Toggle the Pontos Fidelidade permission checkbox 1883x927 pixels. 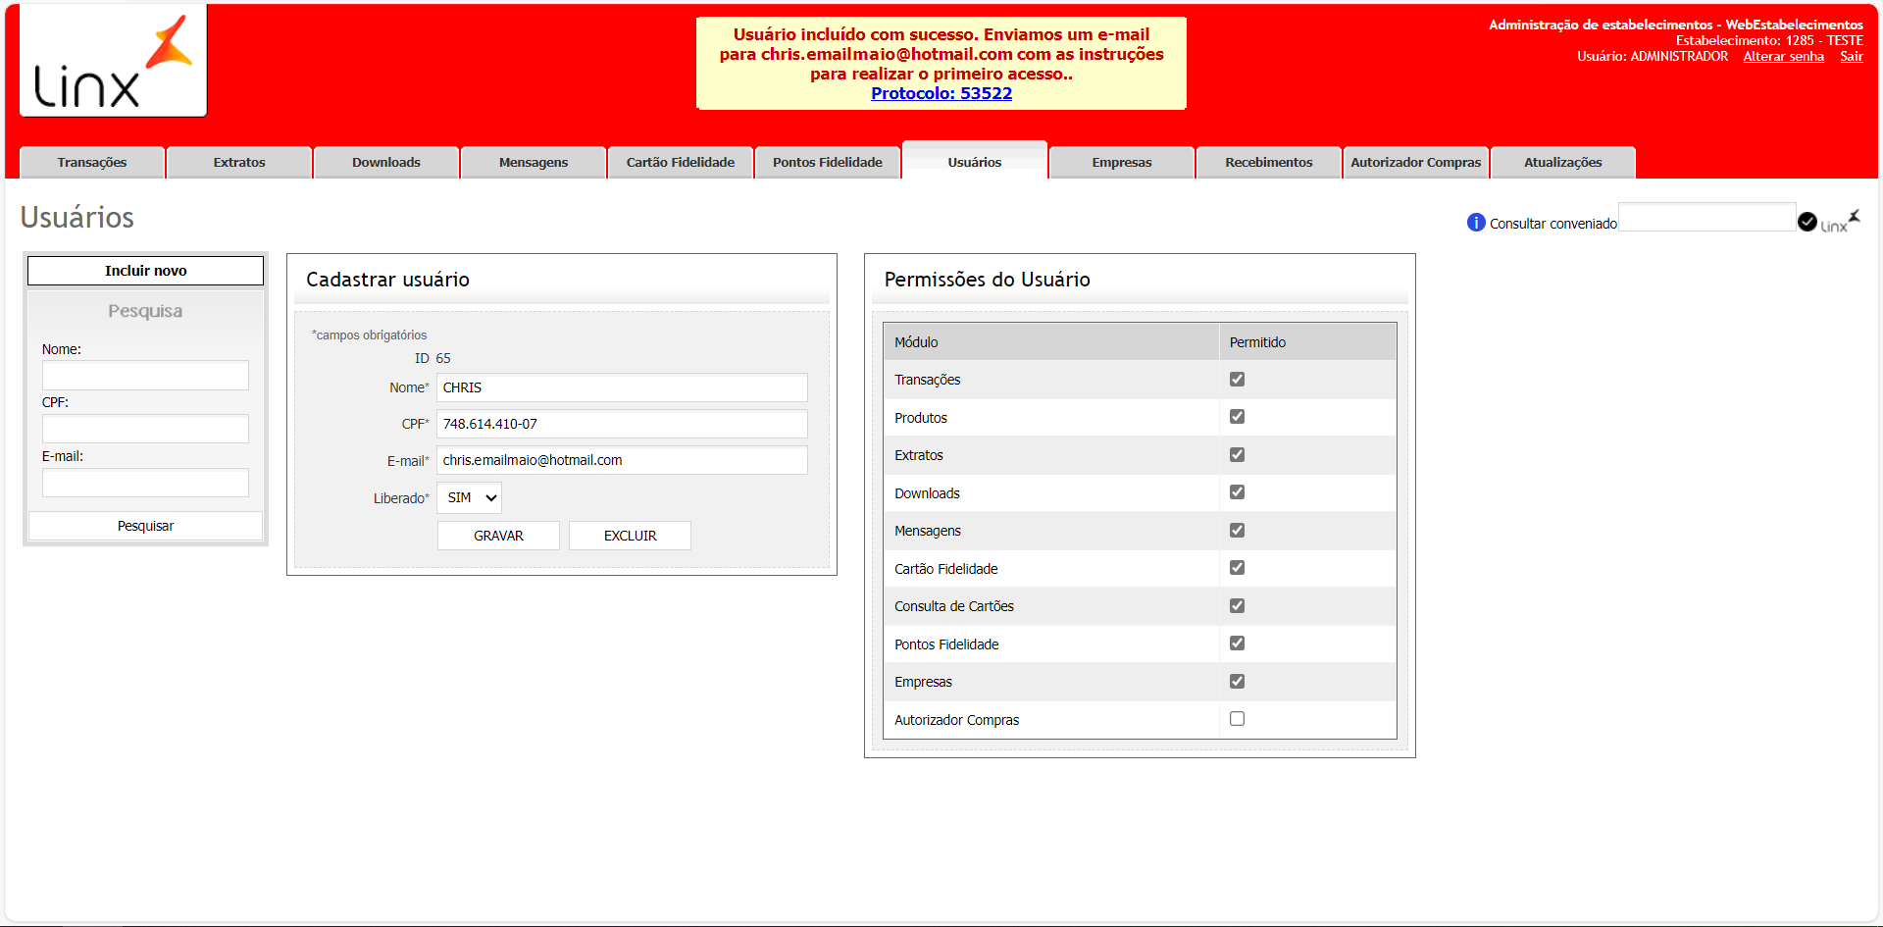(x=1237, y=644)
